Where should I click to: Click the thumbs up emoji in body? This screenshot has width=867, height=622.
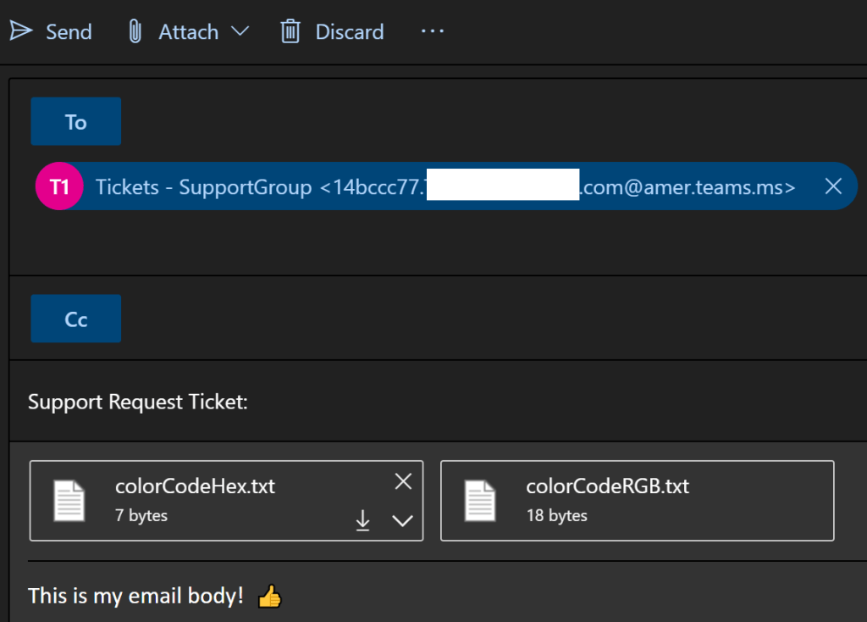(x=269, y=597)
